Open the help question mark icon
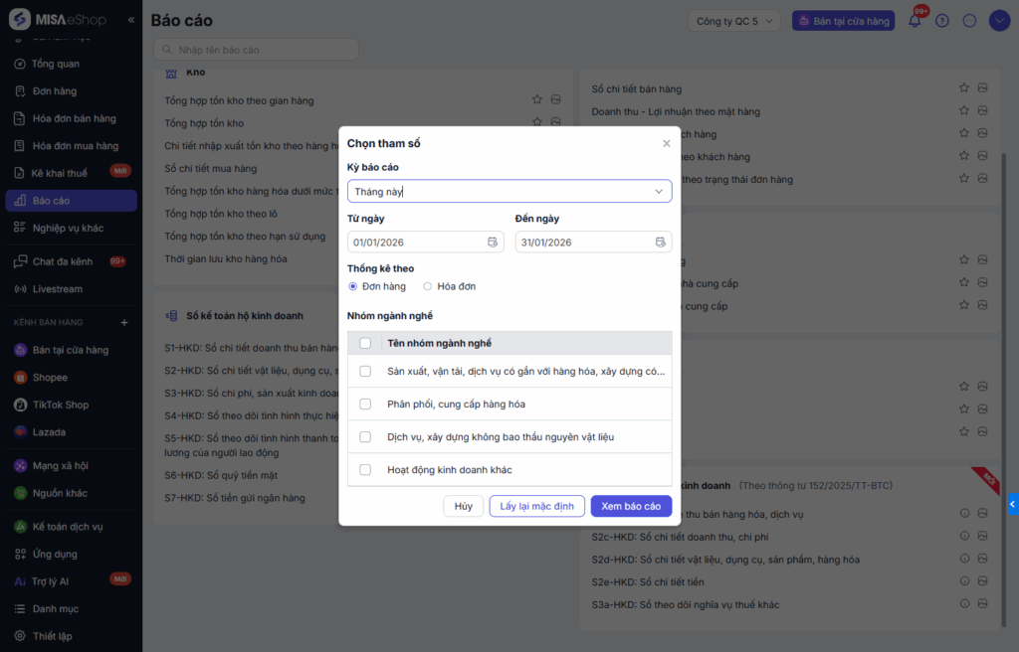 click(942, 21)
